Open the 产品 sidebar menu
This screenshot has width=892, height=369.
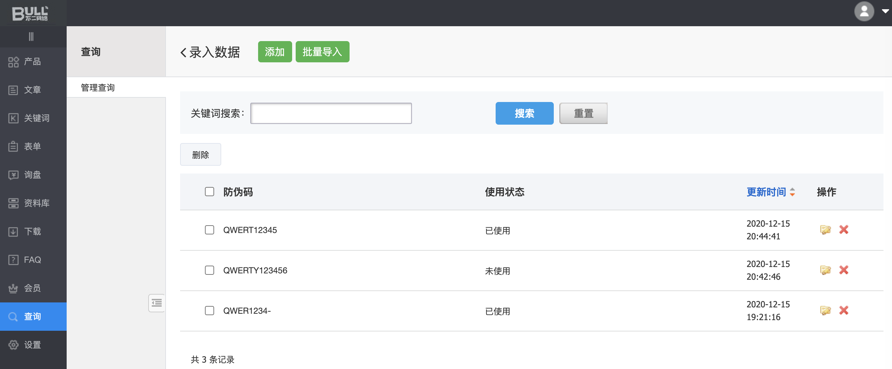point(33,62)
